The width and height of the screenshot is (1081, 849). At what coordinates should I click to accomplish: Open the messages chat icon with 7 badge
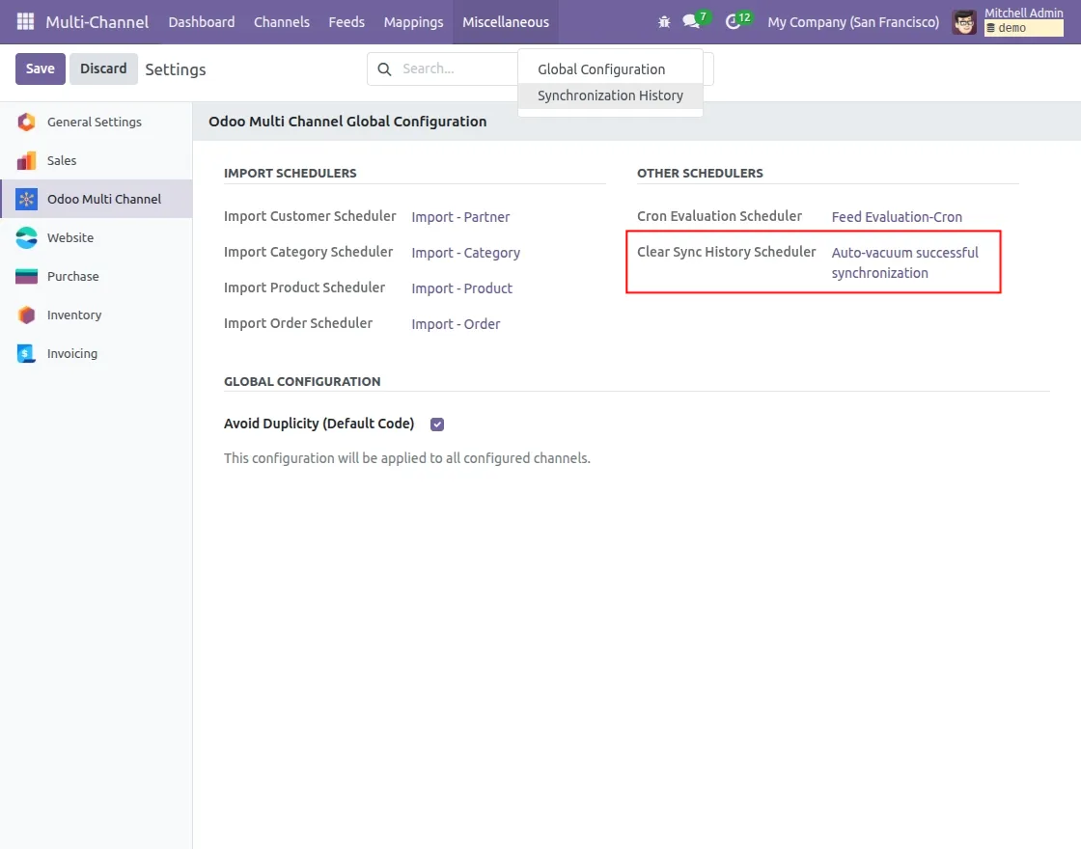[691, 21]
